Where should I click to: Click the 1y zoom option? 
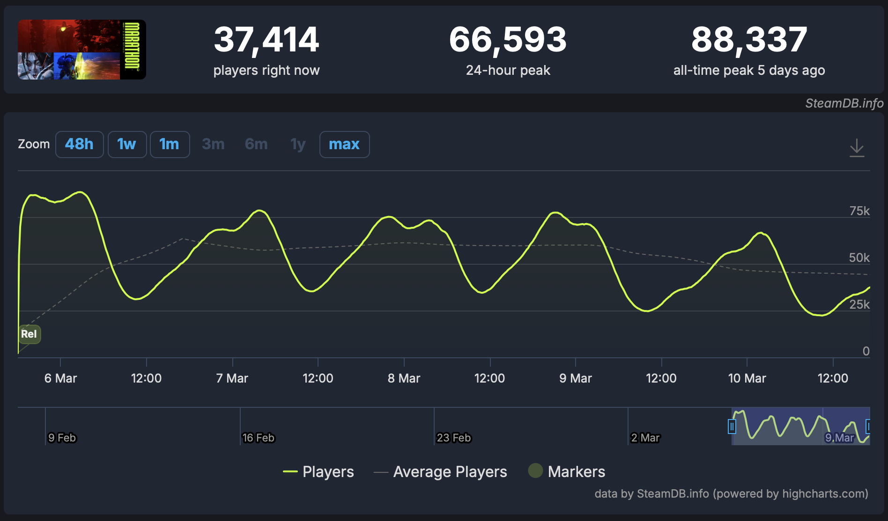click(298, 145)
